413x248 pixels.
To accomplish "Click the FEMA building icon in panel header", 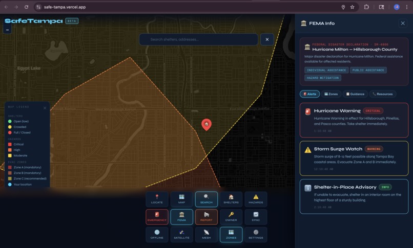I will click(304, 24).
